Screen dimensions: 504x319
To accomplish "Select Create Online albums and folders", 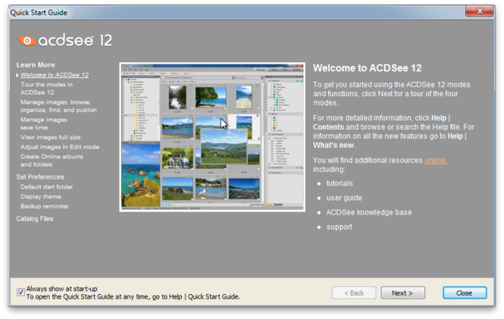I will point(52,161).
